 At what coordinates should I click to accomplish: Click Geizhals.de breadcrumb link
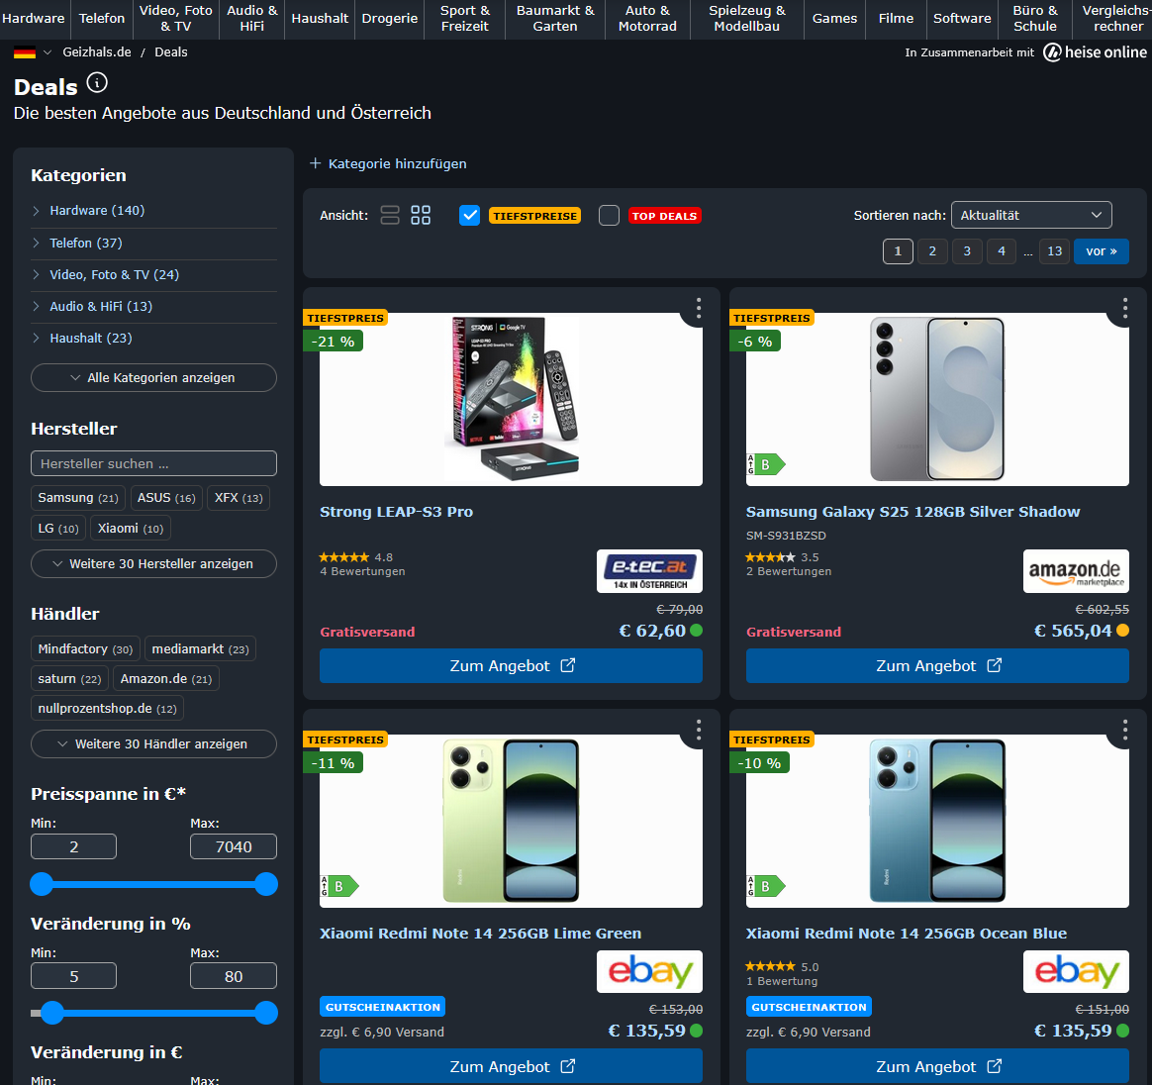tap(97, 52)
